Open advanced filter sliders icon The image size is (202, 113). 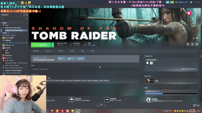(27, 19)
